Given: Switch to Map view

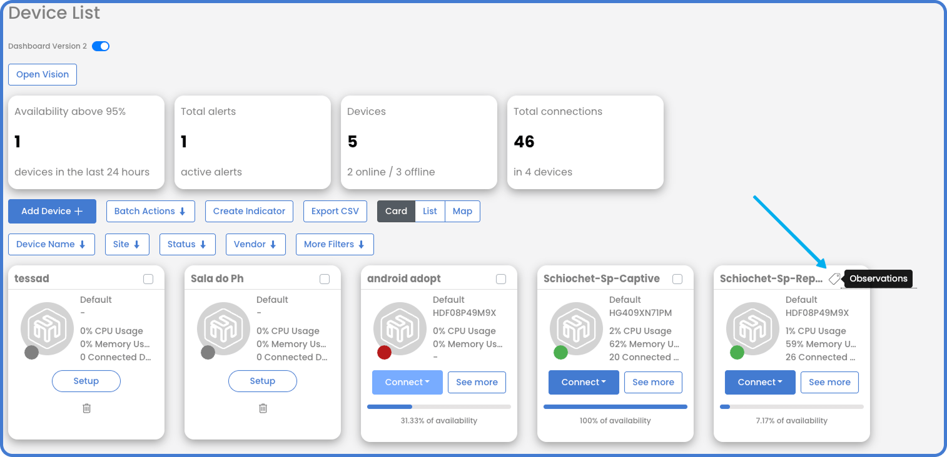Looking at the screenshot, I should pyautogui.click(x=462, y=211).
